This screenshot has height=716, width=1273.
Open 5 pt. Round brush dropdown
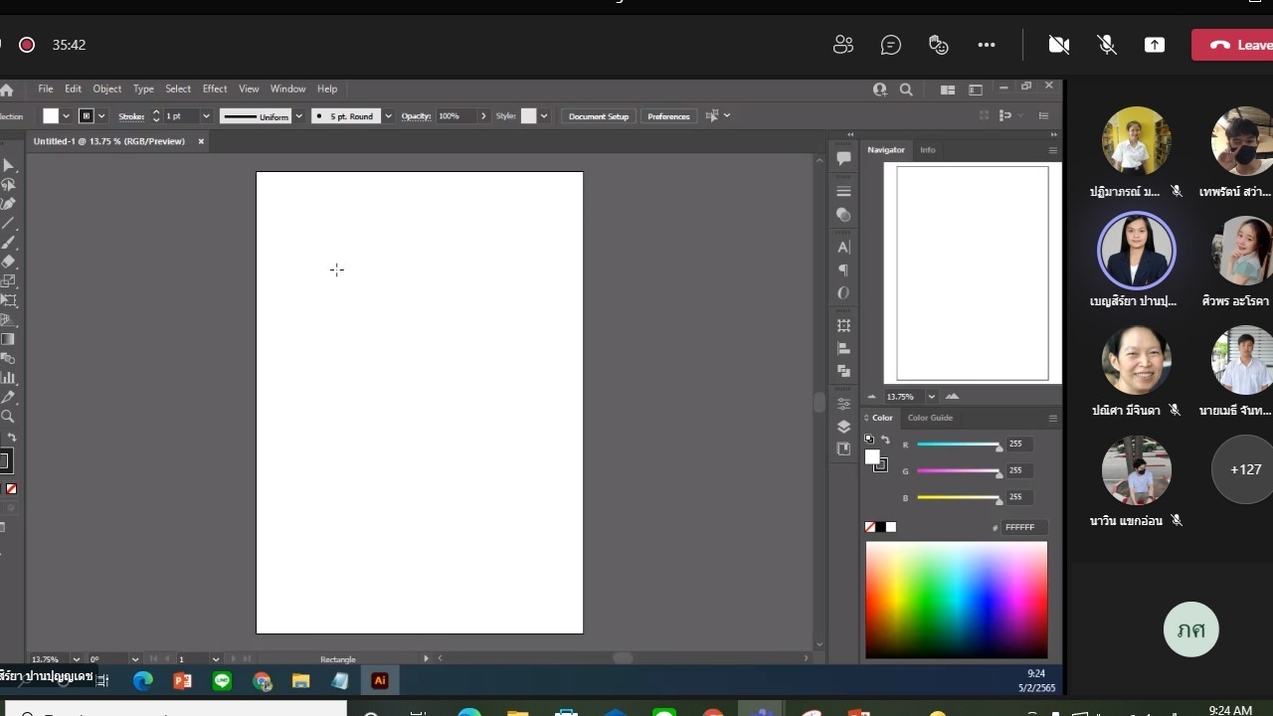(x=388, y=116)
